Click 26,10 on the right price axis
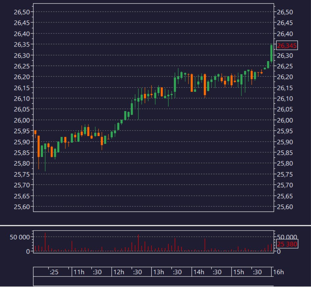Image resolution: width=311 pixels, height=287 pixels. [285, 98]
